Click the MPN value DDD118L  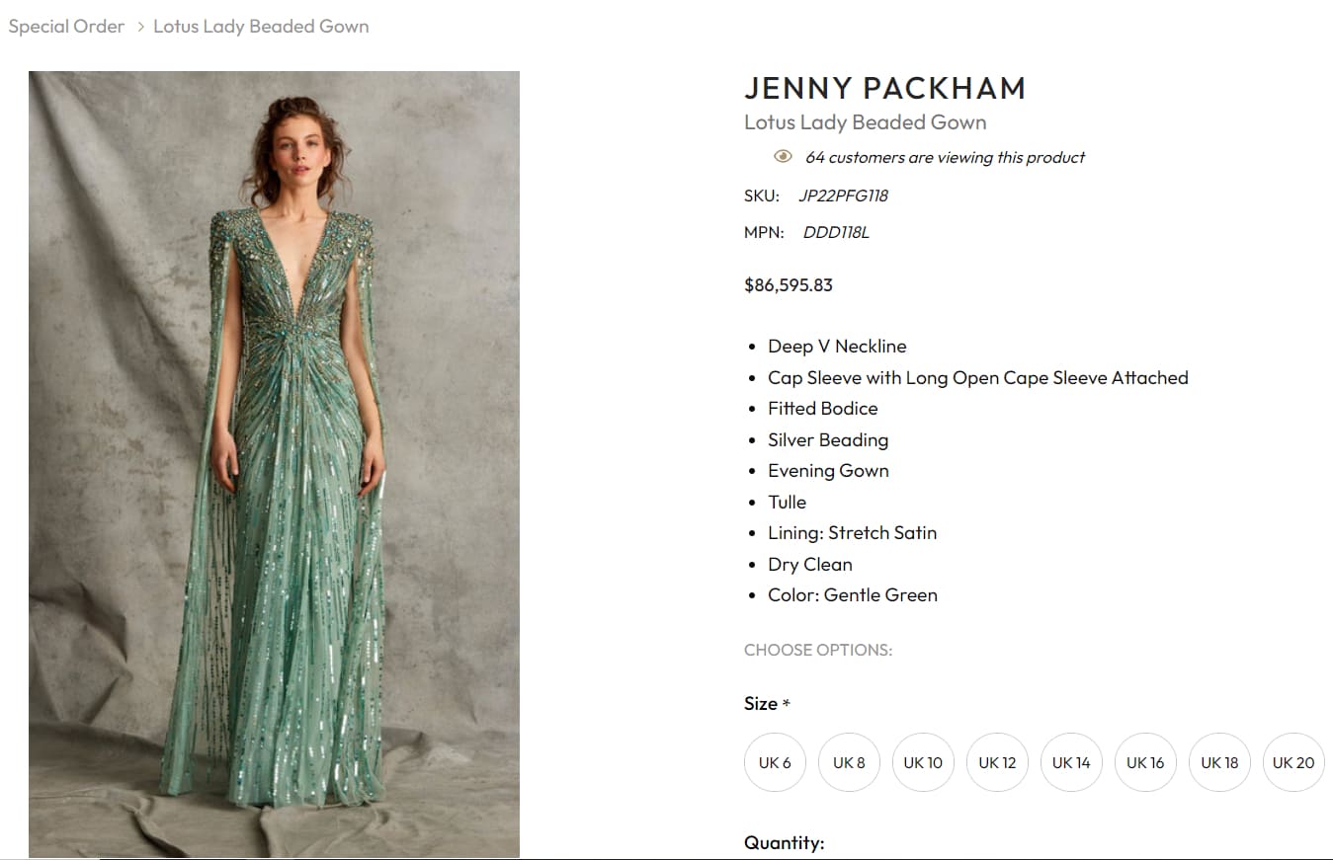pyautogui.click(x=836, y=233)
